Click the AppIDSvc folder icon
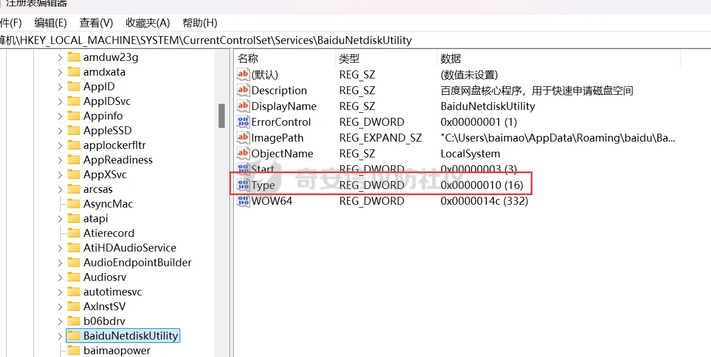The width and height of the screenshot is (711, 357). 74,101
